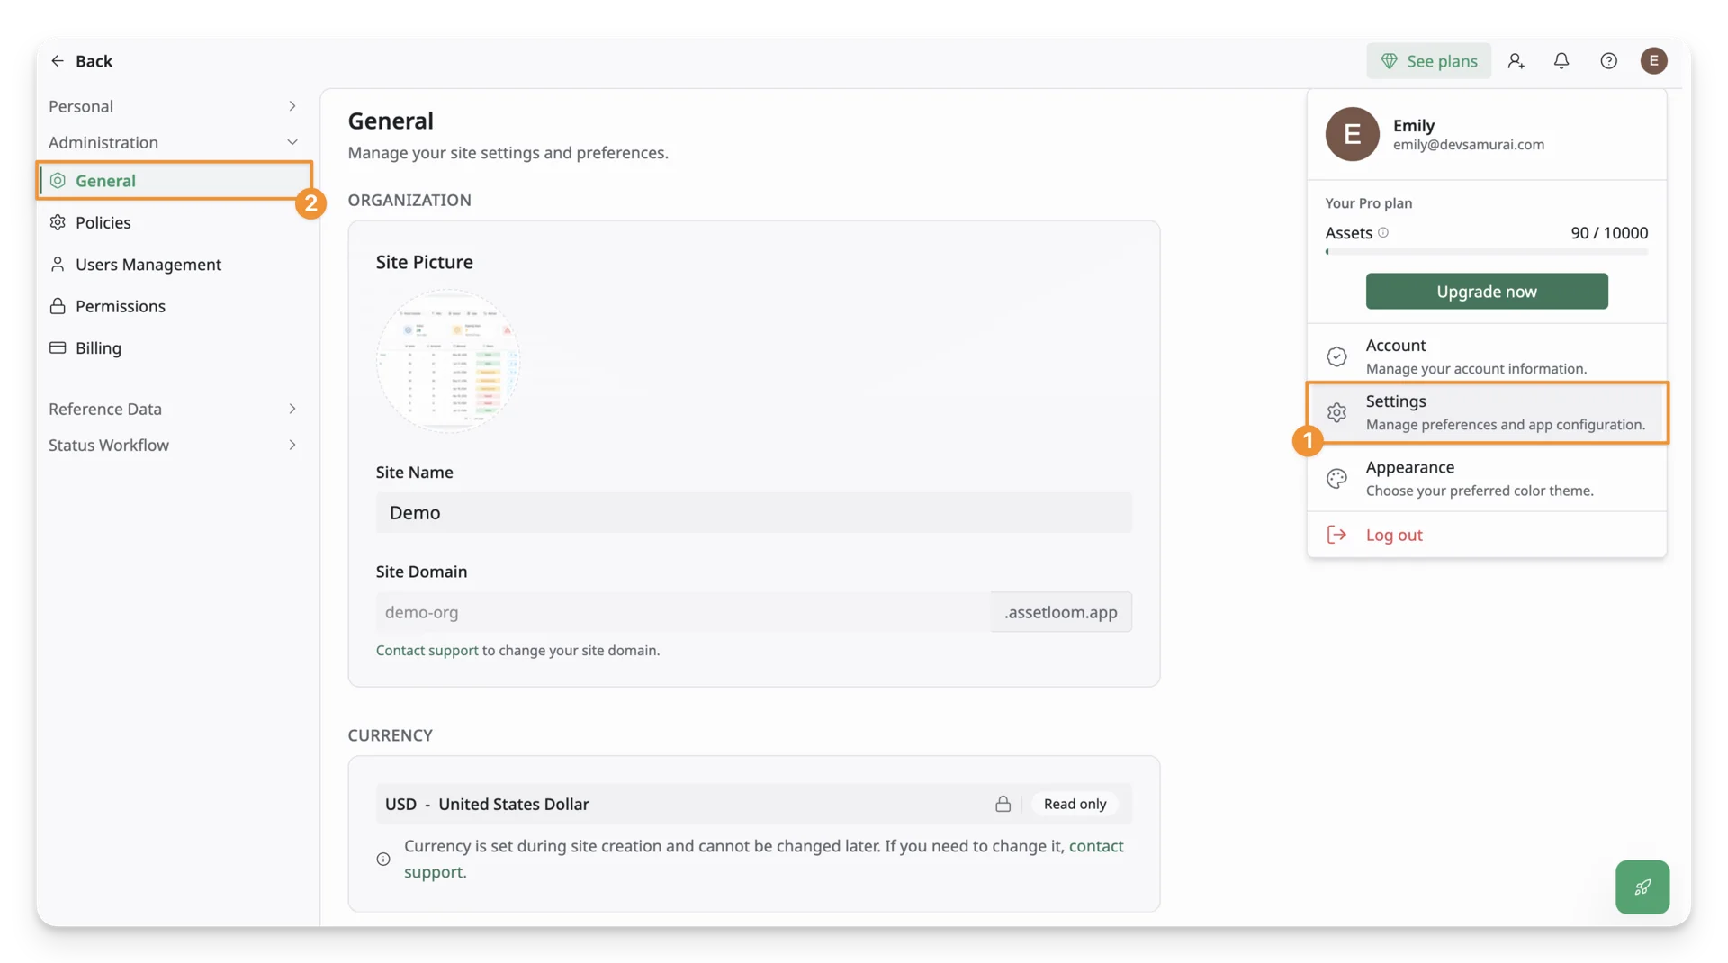Click the green rocket launcher button
Viewport: 1728px width, 963px height.
tap(1642, 886)
